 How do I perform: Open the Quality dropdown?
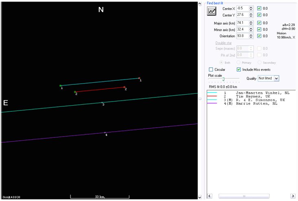pos(276,78)
